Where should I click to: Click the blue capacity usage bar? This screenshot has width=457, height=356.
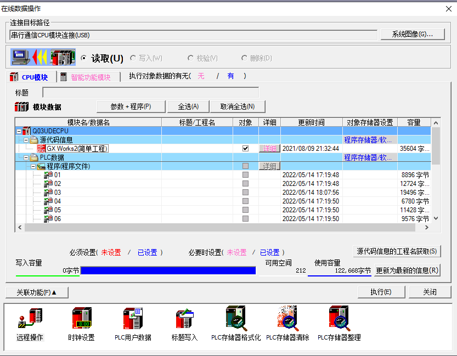[x=168, y=270]
